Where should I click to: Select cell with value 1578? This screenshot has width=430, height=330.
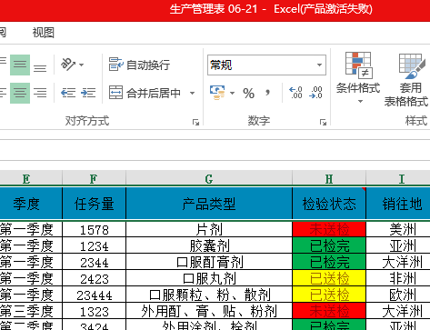coord(94,229)
